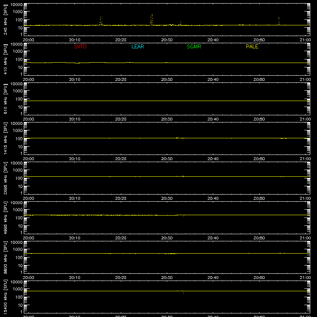This screenshot has width=317, height=317.
Task: Click the 1000 tick label on 2695 MHz axis
Action: click(18, 170)
